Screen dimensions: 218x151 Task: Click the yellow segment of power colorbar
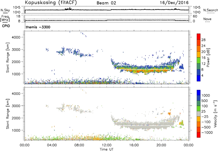(x=199, y=55)
